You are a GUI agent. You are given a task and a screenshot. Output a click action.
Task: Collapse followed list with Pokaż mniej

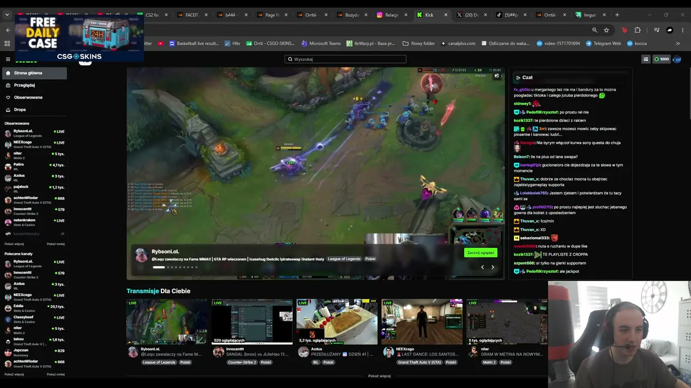(x=56, y=244)
